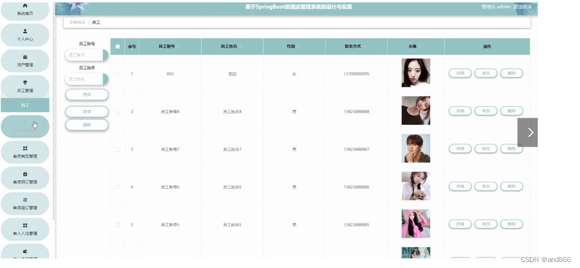Screen dimensions: 580x268
Task: Click the 退出登录 logout link
Action: coord(522,7)
